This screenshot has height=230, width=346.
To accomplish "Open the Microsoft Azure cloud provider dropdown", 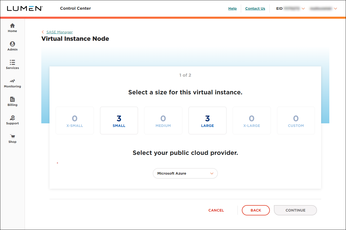I will coord(185,173).
